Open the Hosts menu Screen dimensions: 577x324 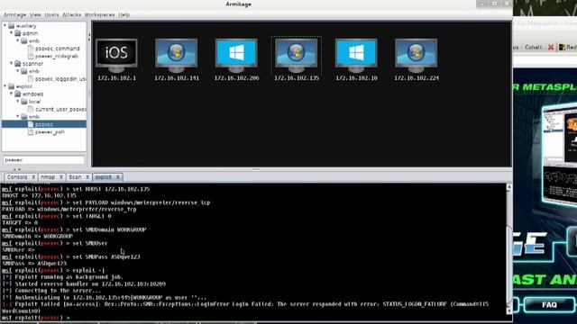point(51,14)
